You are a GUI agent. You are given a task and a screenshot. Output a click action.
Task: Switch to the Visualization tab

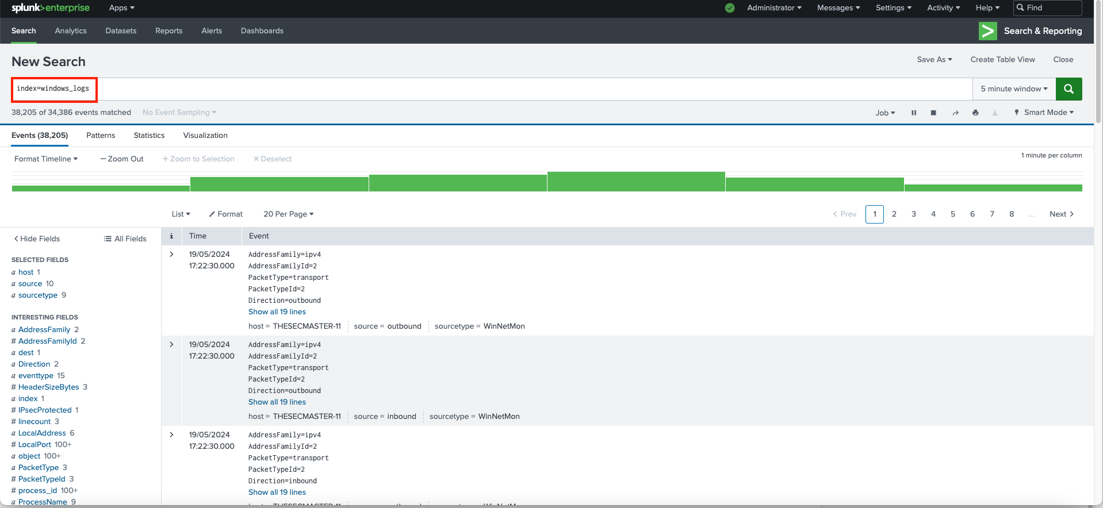click(x=205, y=136)
